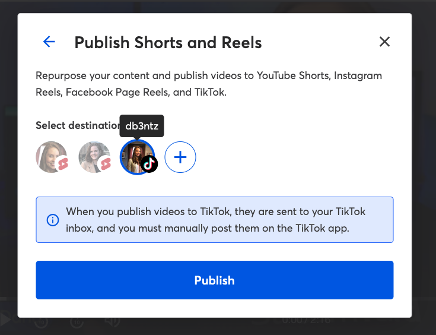Click the 'Select destination' label
The width and height of the screenshot is (436, 335).
[78, 125]
